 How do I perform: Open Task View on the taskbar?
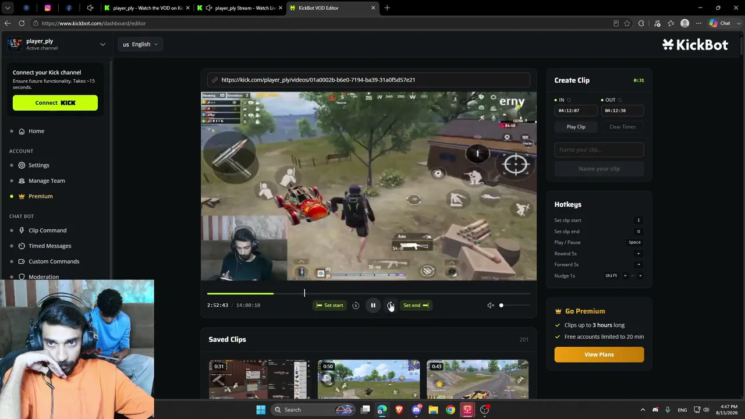(x=365, y=410)
